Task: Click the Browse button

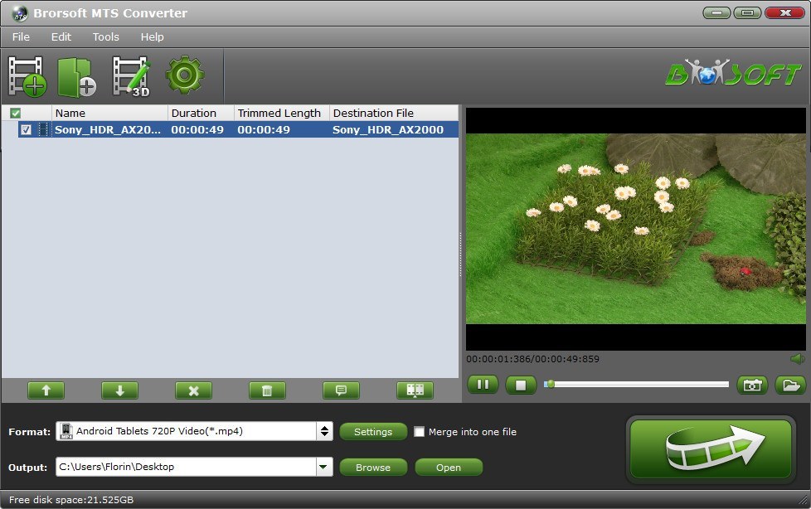Action: 373,468
